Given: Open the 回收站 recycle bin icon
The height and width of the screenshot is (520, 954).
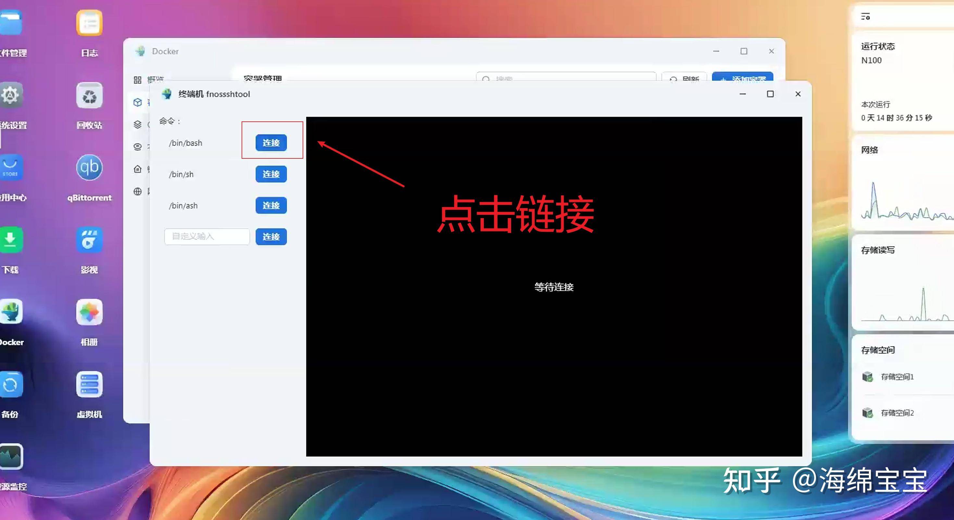Looking at the screenshot, I should (x=89, y=95).
